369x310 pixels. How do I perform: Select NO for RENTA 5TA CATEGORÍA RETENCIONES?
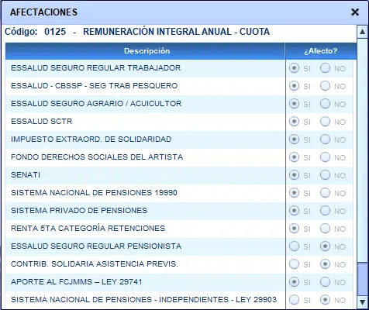click(x=325, y=229)
